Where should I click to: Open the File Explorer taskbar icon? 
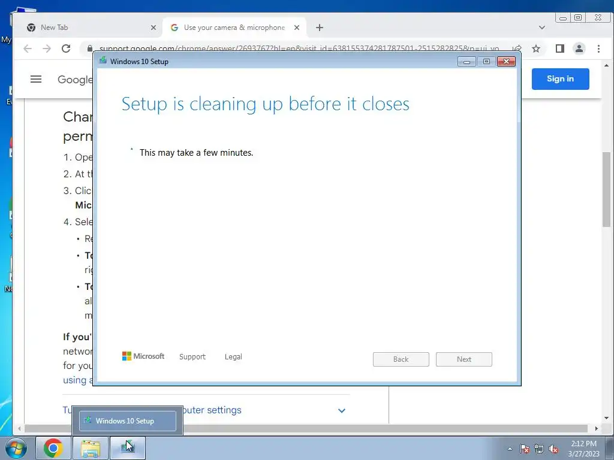tap(91, 448)
